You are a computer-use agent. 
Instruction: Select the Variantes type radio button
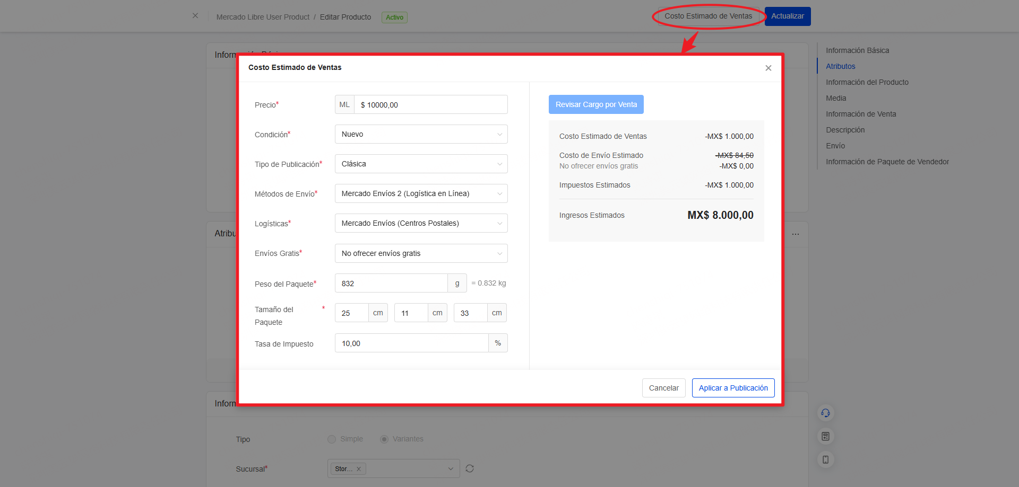pos(384,439)
